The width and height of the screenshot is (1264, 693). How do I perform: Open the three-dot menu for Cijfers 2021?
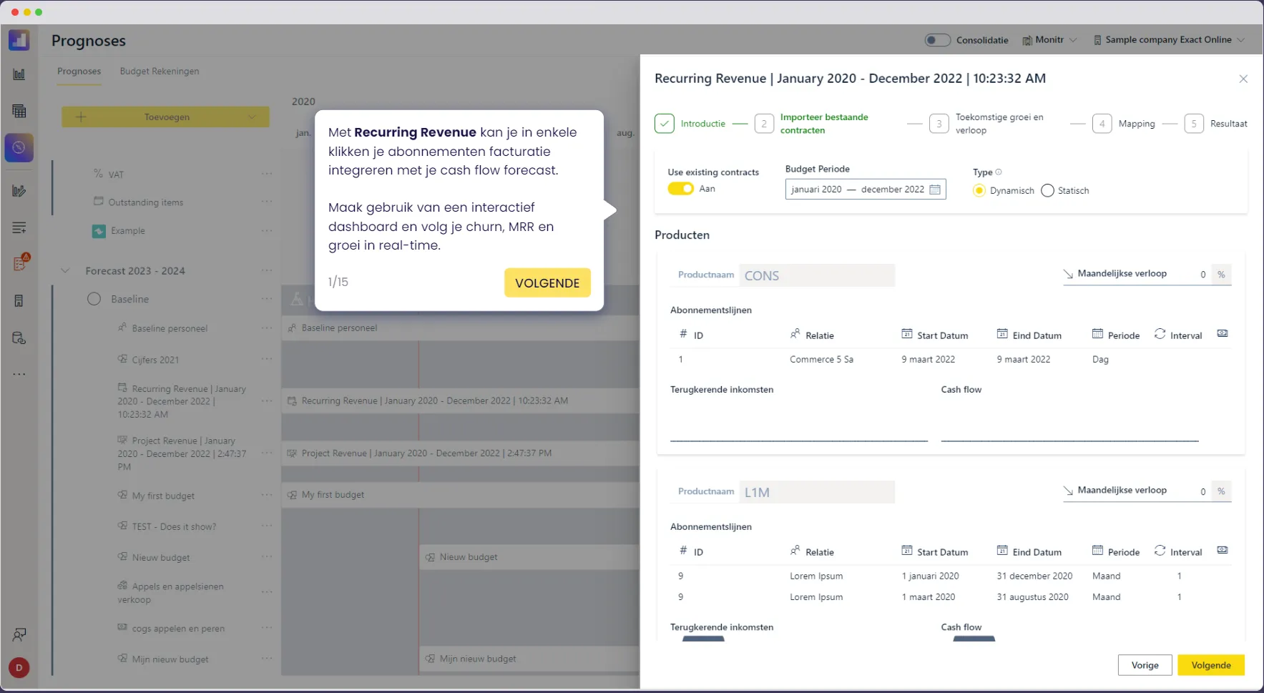click(x=267, y=358)
